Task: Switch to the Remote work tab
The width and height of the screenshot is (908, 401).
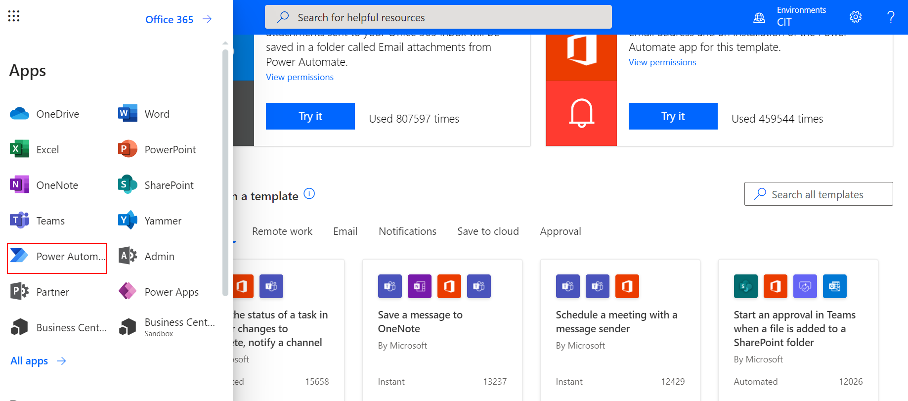Action: 282,231
